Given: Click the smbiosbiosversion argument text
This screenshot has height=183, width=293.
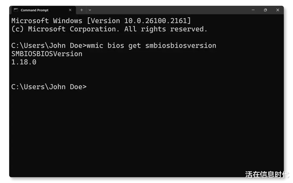Looking at the screenshot, I should [181, 46].
